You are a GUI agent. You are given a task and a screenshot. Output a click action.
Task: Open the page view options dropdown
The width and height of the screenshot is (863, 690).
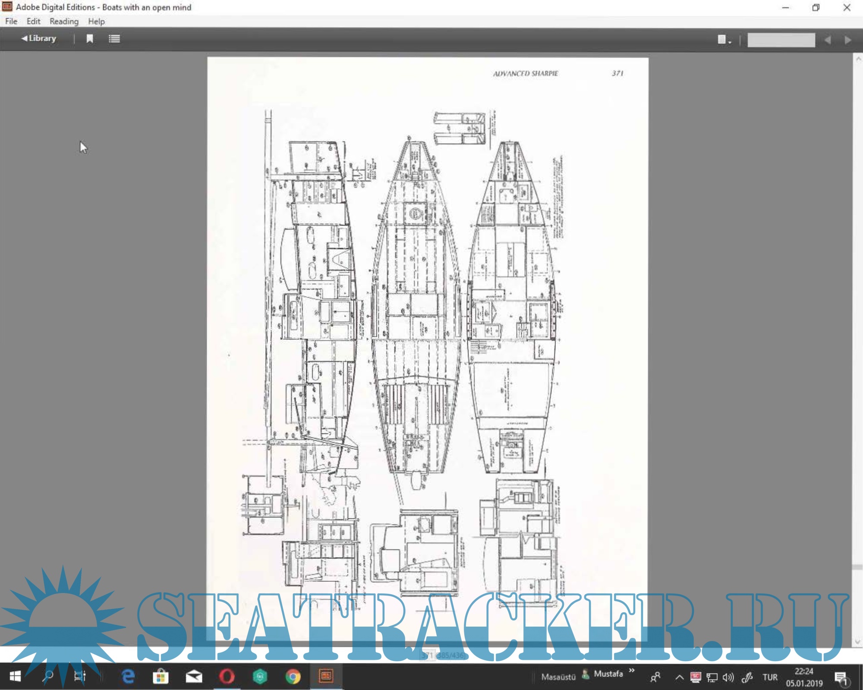pyautogui.click(x=724, y=40)
